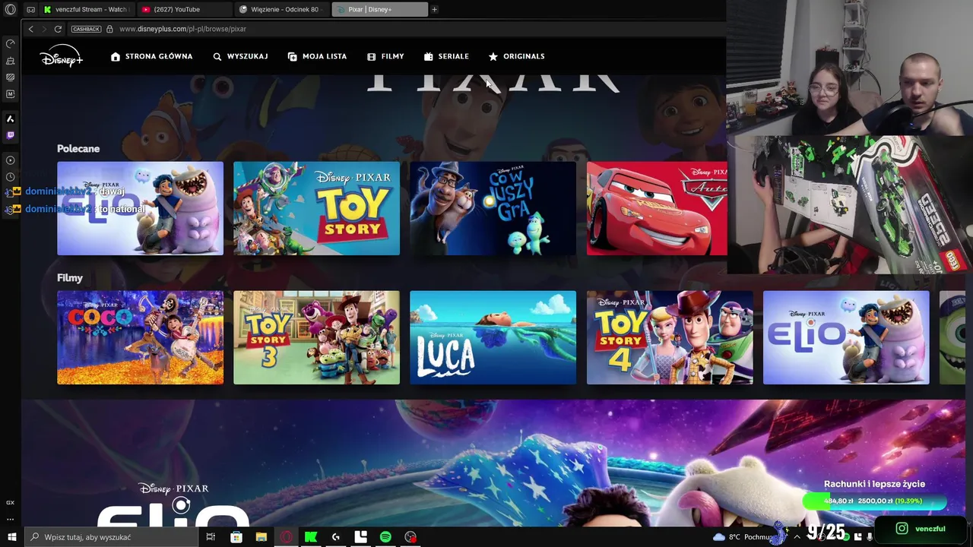
Task: Open Elio in the Polecane row
Action: (x=141, y=208)
